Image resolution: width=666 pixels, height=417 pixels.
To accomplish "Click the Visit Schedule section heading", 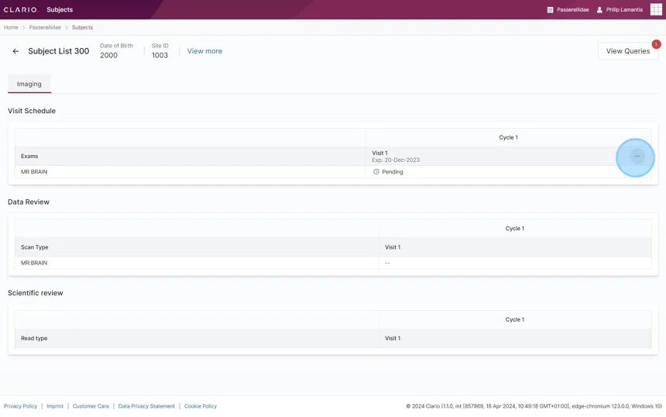I will pos(32,111).
